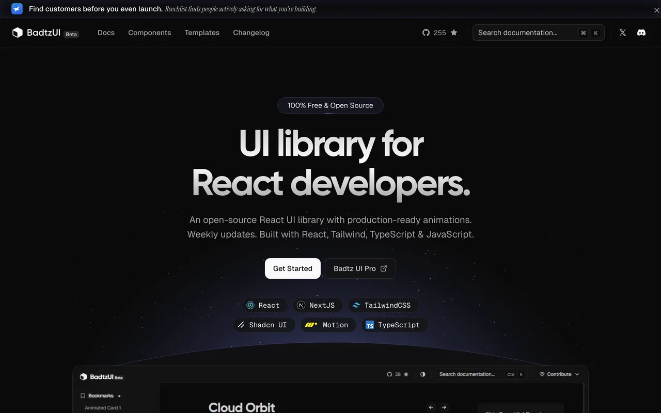Click the BadtzUI cube logo in the navbar
The width and height of the screenshot is (661, 413).
tap(18, 33)
